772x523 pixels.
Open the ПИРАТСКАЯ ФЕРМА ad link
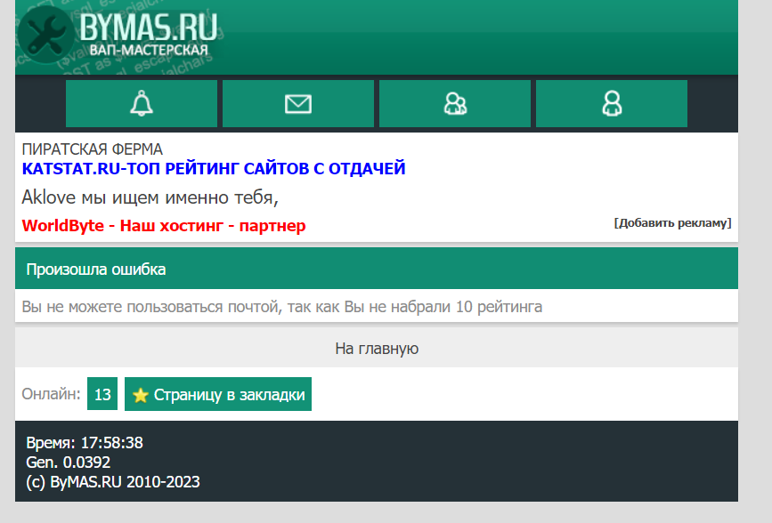click(92, 149)
